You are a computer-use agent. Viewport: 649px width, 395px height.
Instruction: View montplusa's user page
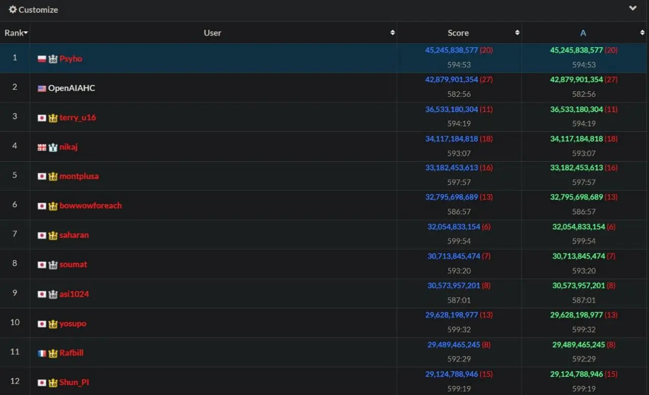pos(79,176)
